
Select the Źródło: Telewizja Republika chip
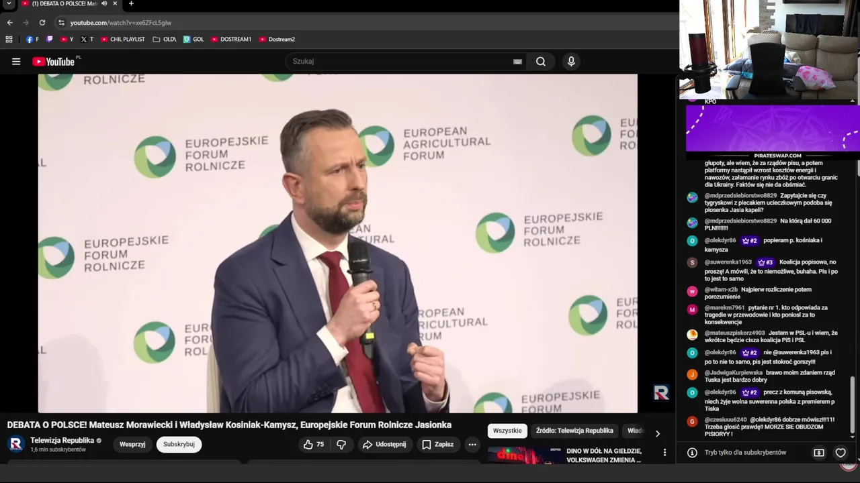574,431
